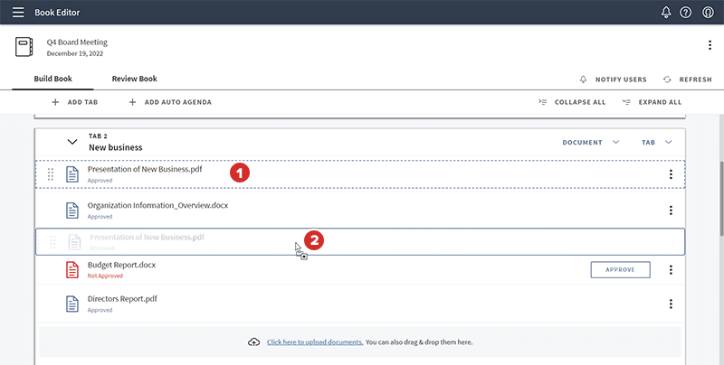Open the help question mark icon
Image resolution: width=724 pixels, height=365 pixels.
(x=686, y=13)
